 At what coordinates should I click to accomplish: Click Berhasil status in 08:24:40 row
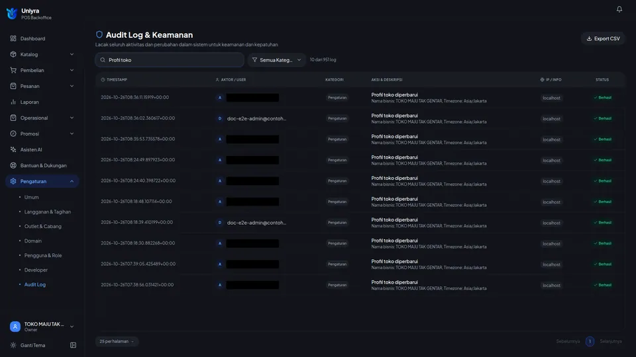click(602, 181)
